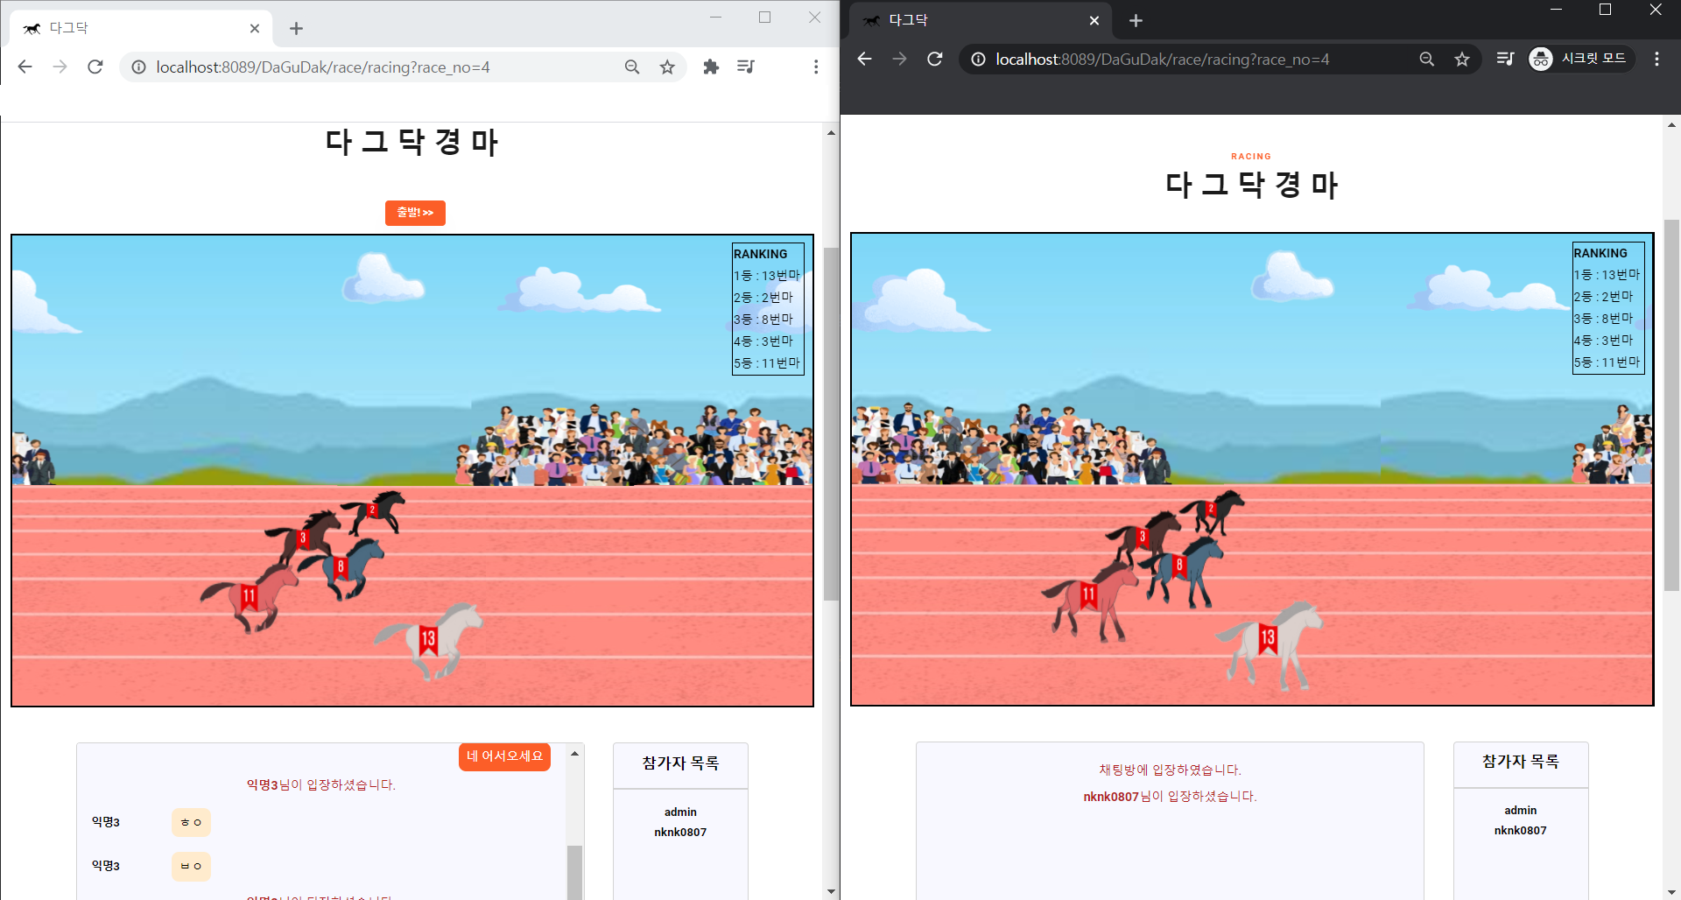The width and height of the screenshot is (1681, 900).
Task: Click 시크릿 모드 incognito badge
Action: pos(1580,59)
